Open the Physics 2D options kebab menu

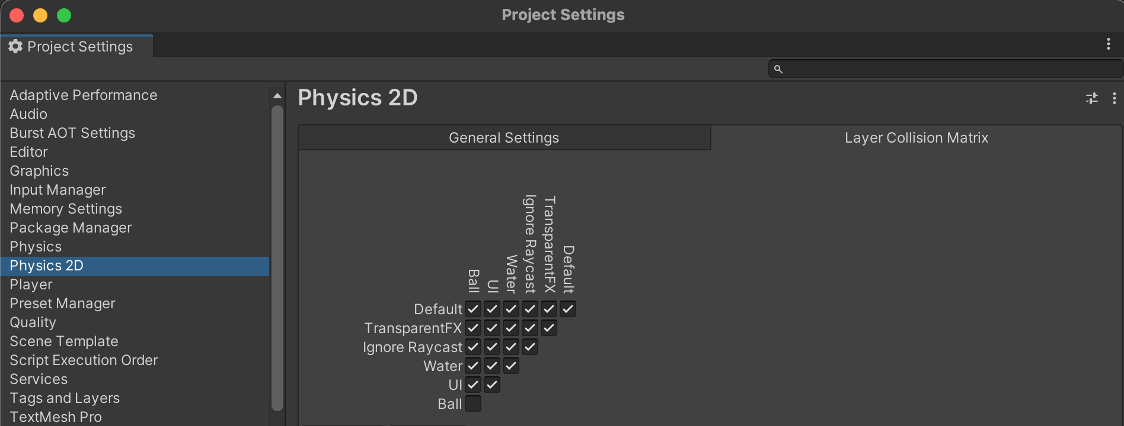point(1114,98)
